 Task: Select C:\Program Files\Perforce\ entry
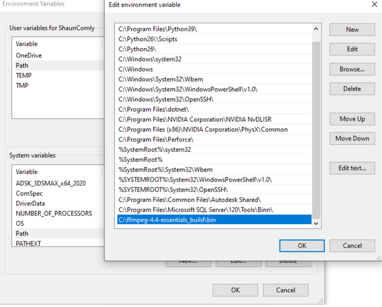pyautogui.click(x=214, y=139)
